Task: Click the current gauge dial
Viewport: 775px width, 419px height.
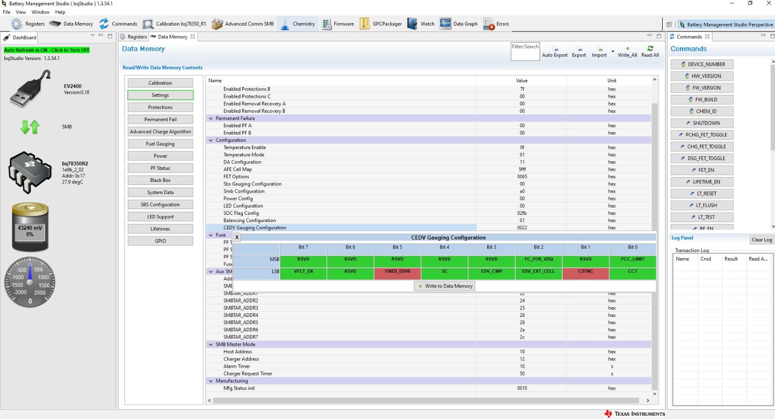Action: pos(30,282)
